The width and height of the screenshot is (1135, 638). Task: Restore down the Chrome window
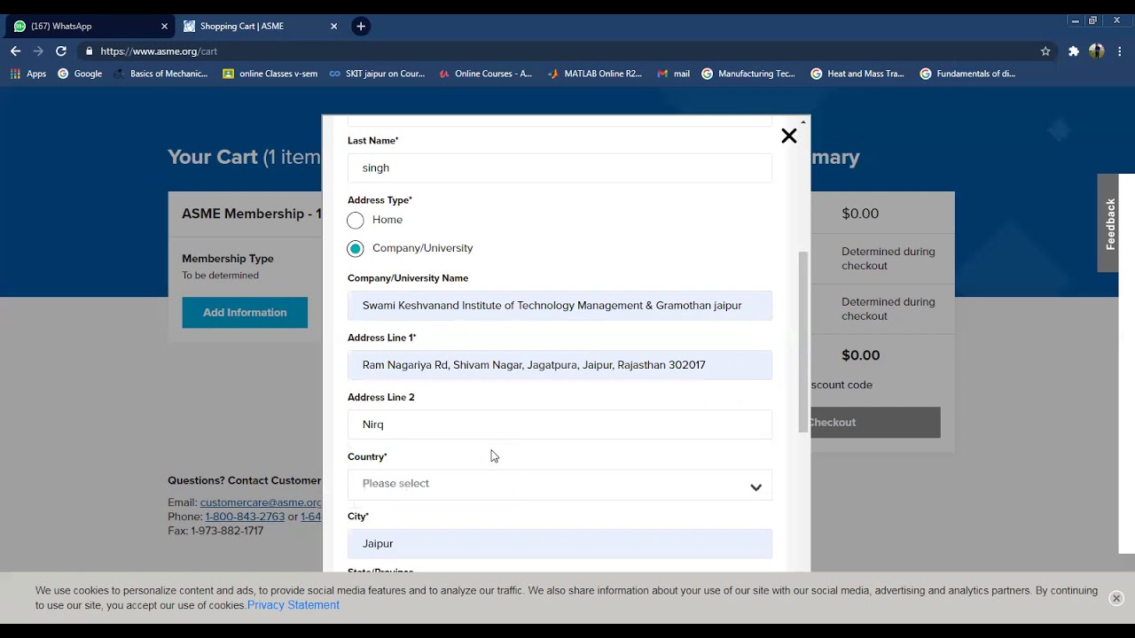click(1093, 20)
